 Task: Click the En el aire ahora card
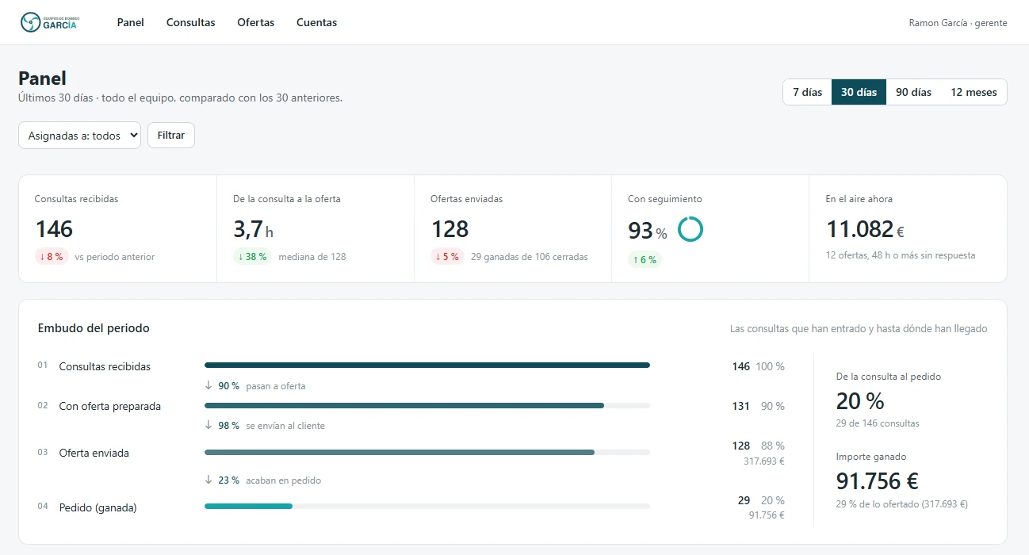(x=908, y=229)
